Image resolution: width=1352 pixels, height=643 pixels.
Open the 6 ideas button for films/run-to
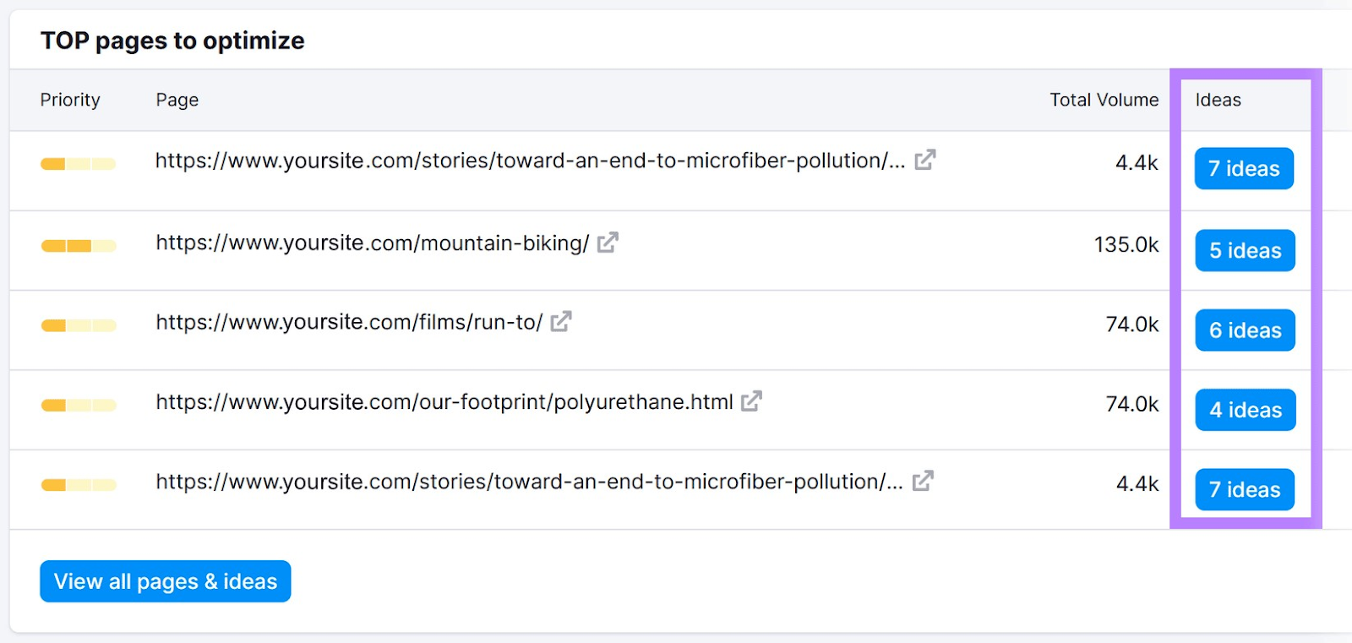(1245, 330)
